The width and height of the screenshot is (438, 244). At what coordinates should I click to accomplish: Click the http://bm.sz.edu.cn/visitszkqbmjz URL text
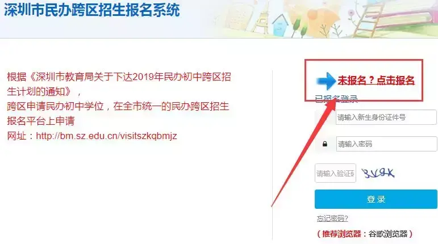click(106, 136)
